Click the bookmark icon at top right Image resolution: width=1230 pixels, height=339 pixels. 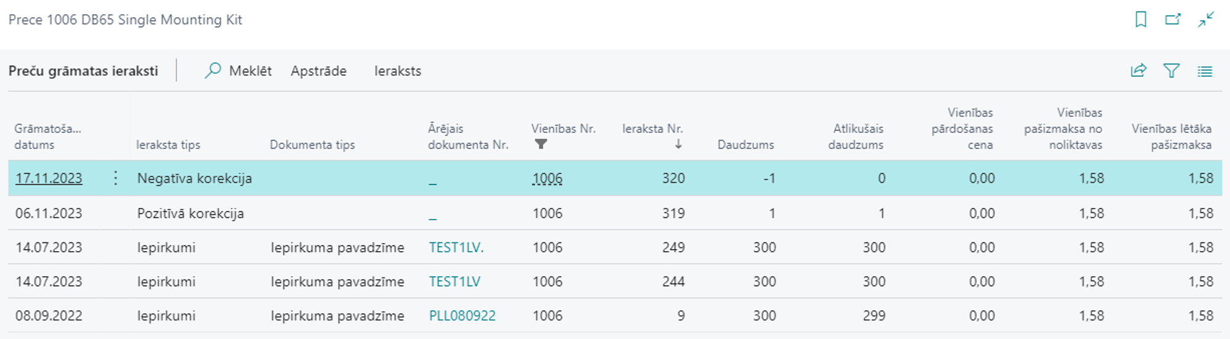click(1141, 20)
